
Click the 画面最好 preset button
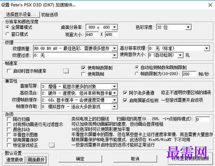coord(36,160)
